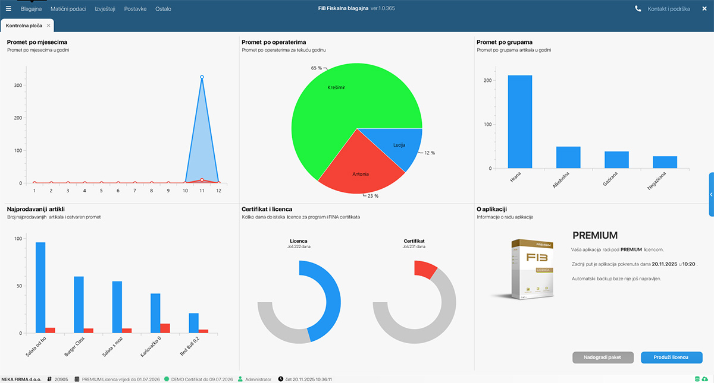Expand the right side panel arrow
Screen dimensions: 714x383
tap(711, 194)
